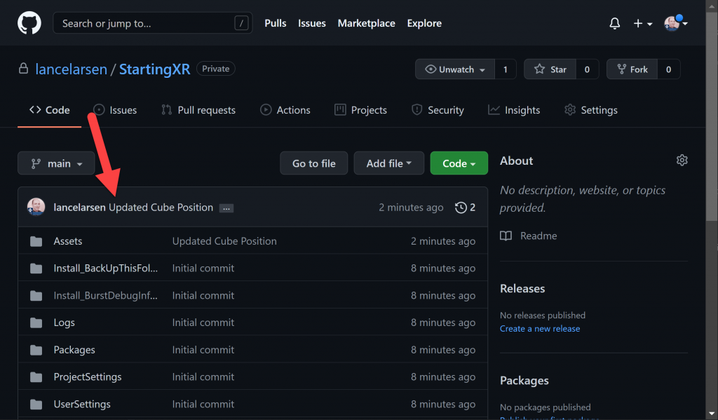718x420 pixels.
Task: Star the repository
Action: (x=550, y=69)
